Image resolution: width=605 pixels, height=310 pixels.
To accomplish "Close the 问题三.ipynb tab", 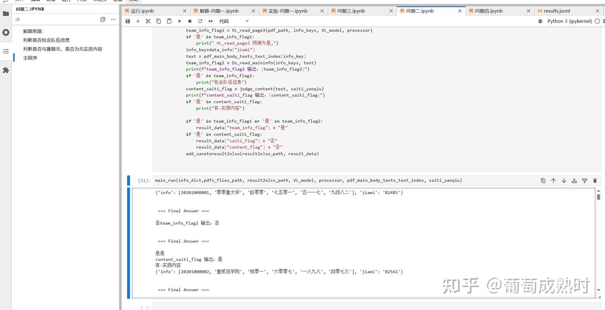I will coord(391,11).
